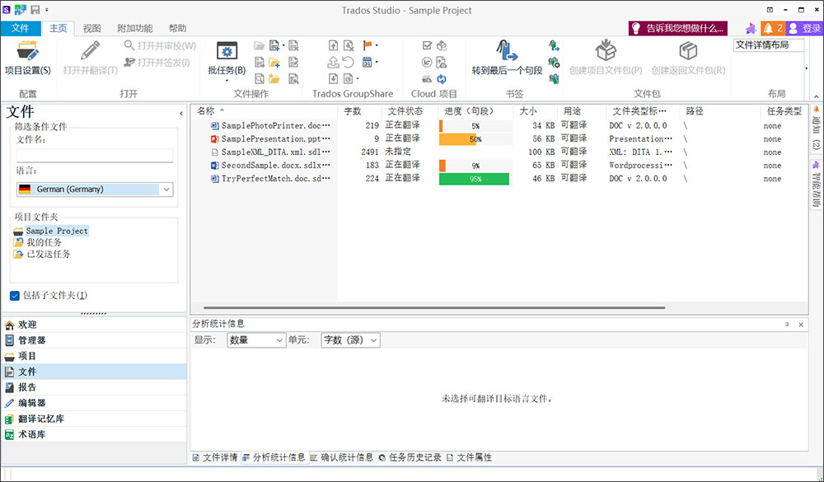824x482 pixels.
Task: Click the 50% progress bar of SamplePresentation
Action: click(475, 139)
